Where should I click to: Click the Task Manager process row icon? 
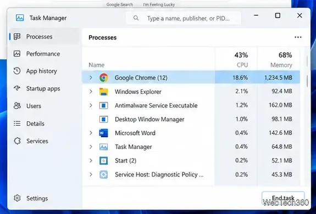(x=103, y=147)
